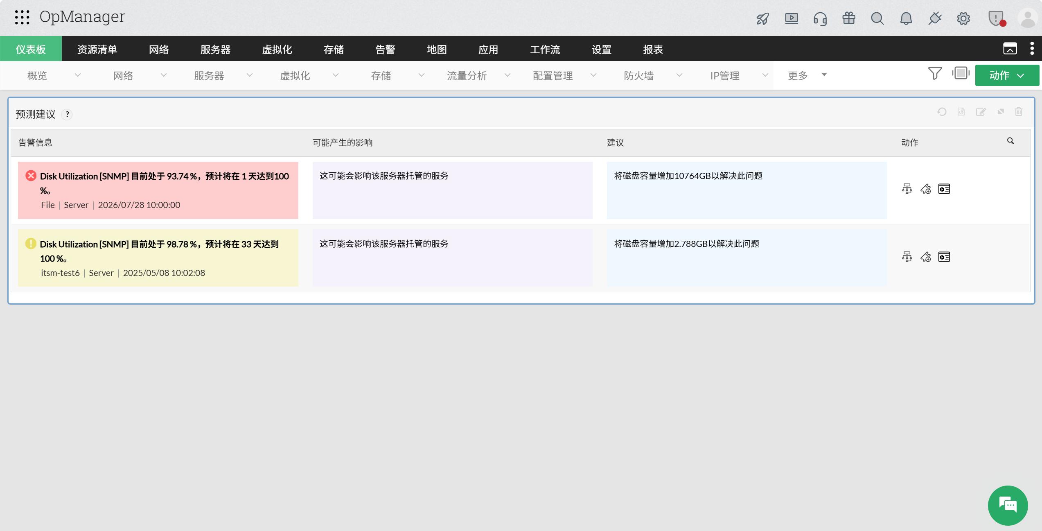Open the green 动作 dropdown button
The image size is (1042, 531).
coord(1007,75)
